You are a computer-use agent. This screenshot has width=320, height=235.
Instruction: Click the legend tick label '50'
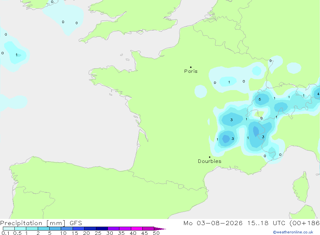click(x=156, y=233)
